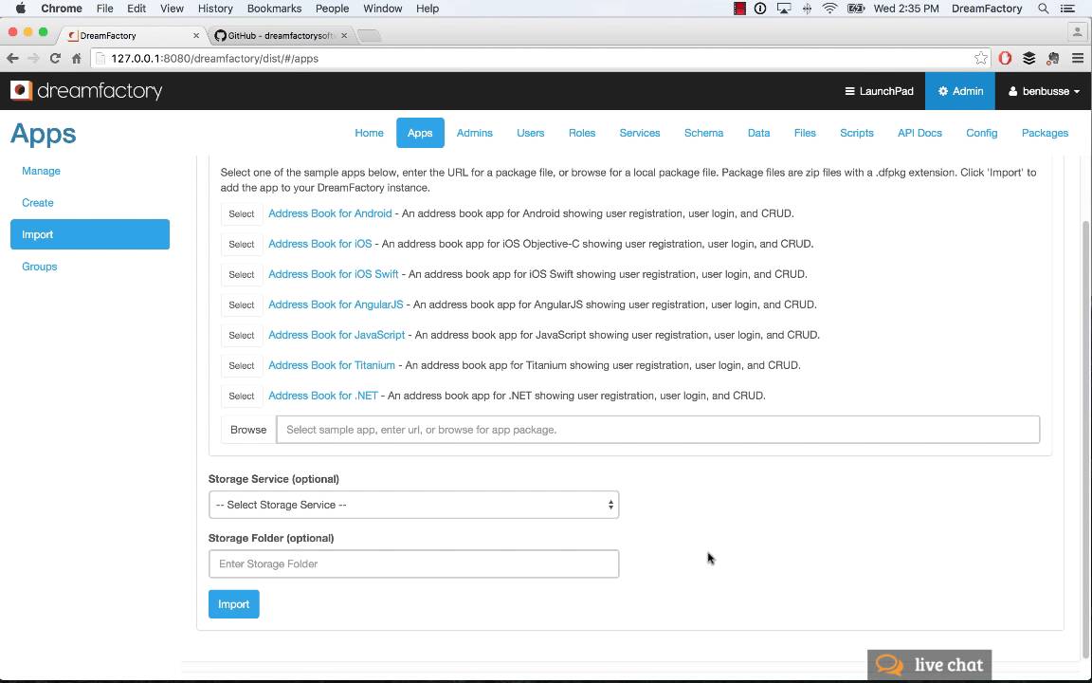The width and height of the screenshot is (1092, 683).
Task: Browse for a local package file
Action: 248,430
